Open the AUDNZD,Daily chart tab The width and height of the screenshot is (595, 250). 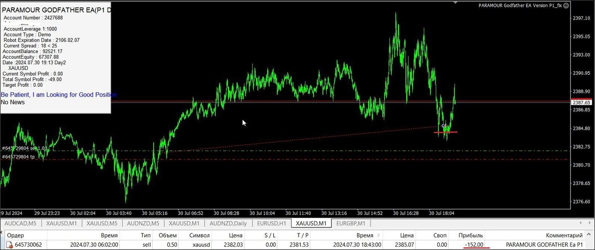(228, 223)
